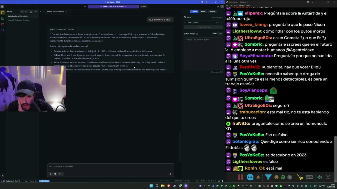Click the message input field
337x189 pixels.
(x=111, y=166)
